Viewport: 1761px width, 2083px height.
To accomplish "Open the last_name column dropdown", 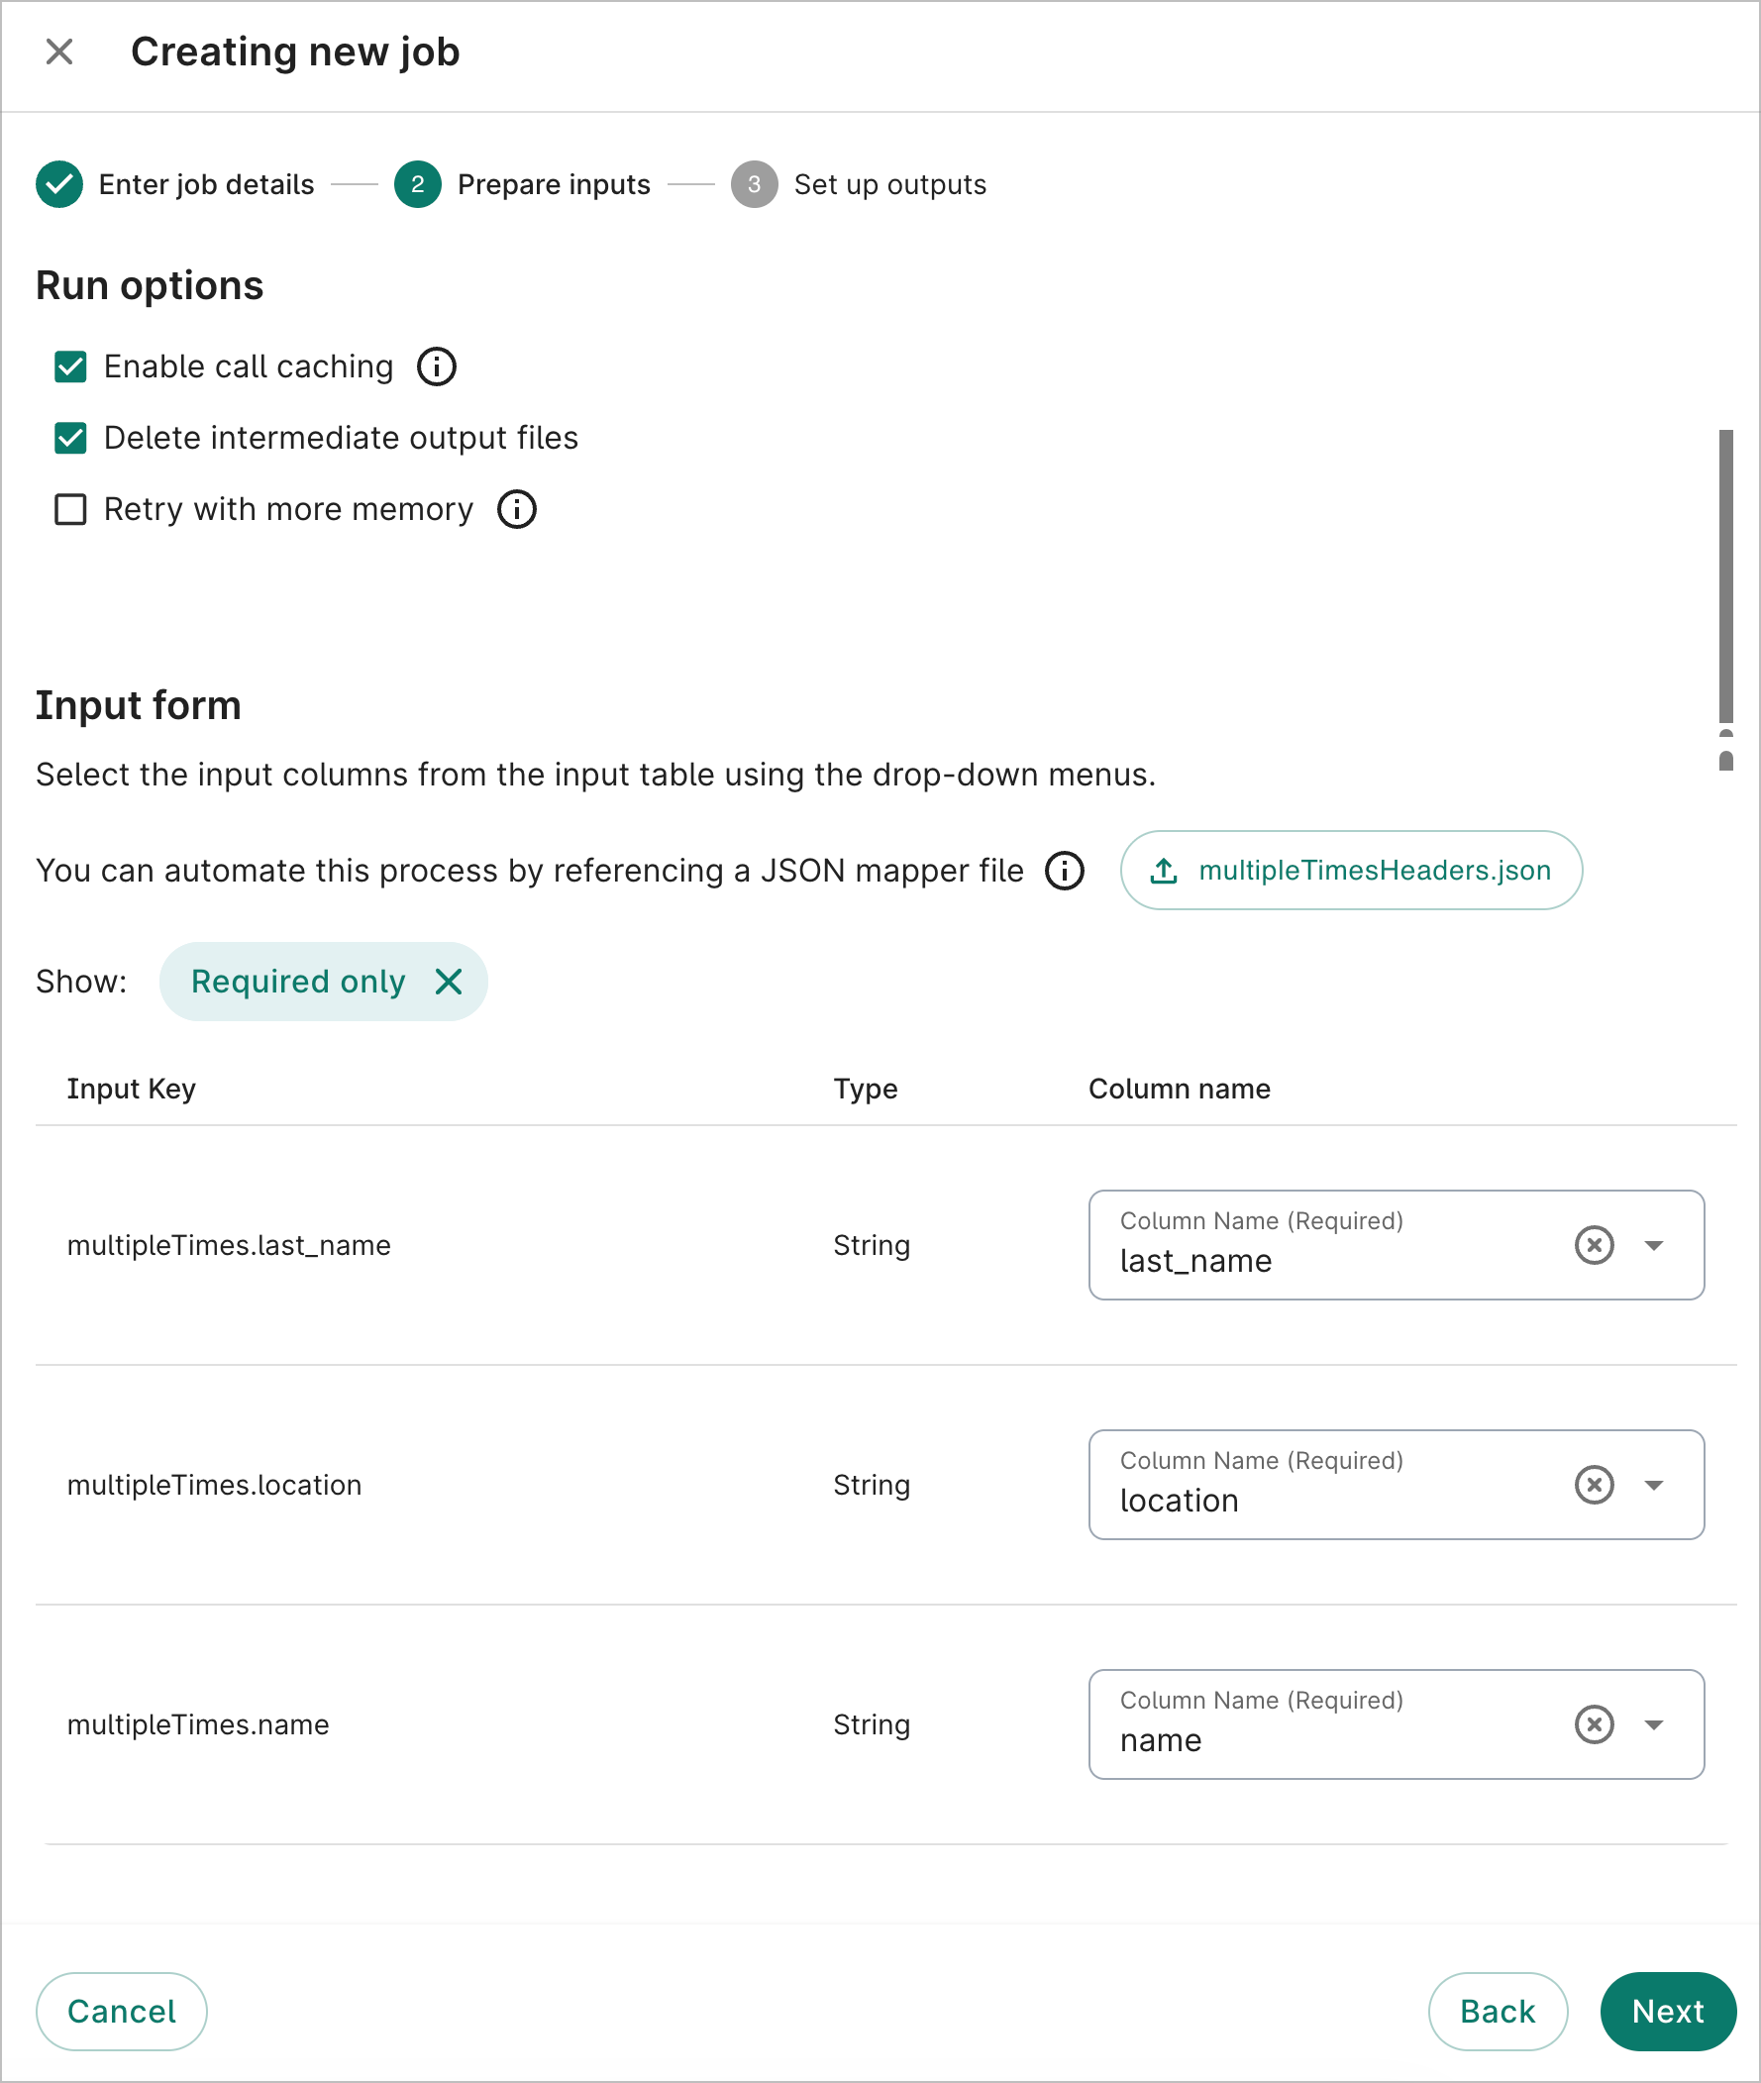I will [x=1654, y=1245].
